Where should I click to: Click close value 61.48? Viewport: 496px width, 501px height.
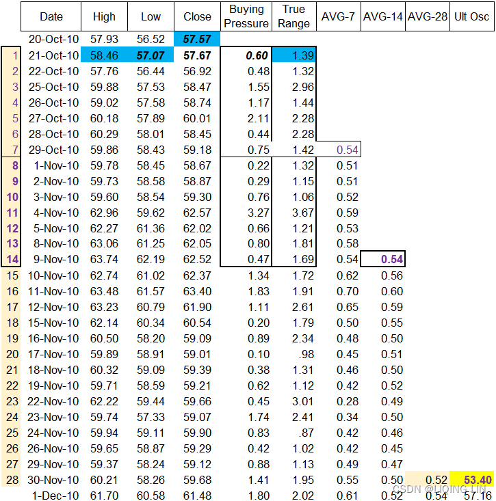tap(197, 496)
